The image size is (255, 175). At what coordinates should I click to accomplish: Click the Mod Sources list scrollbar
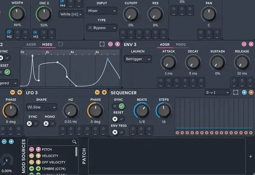point(76,152)
